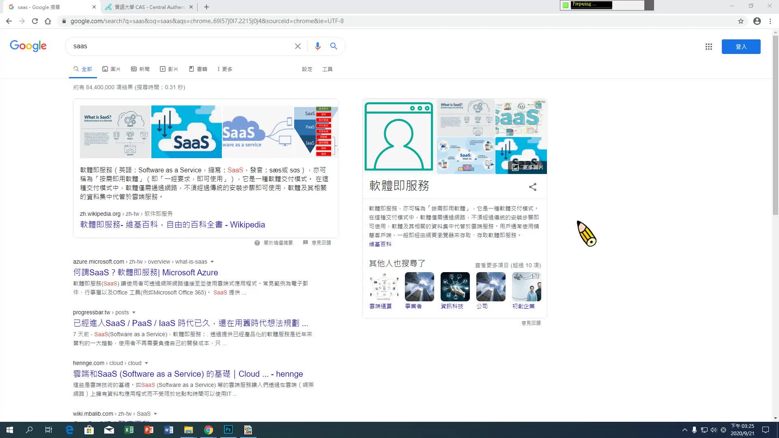Screen dimensions: 779x438
Task: Open new browser tab with plus
Action: [207, 7]
